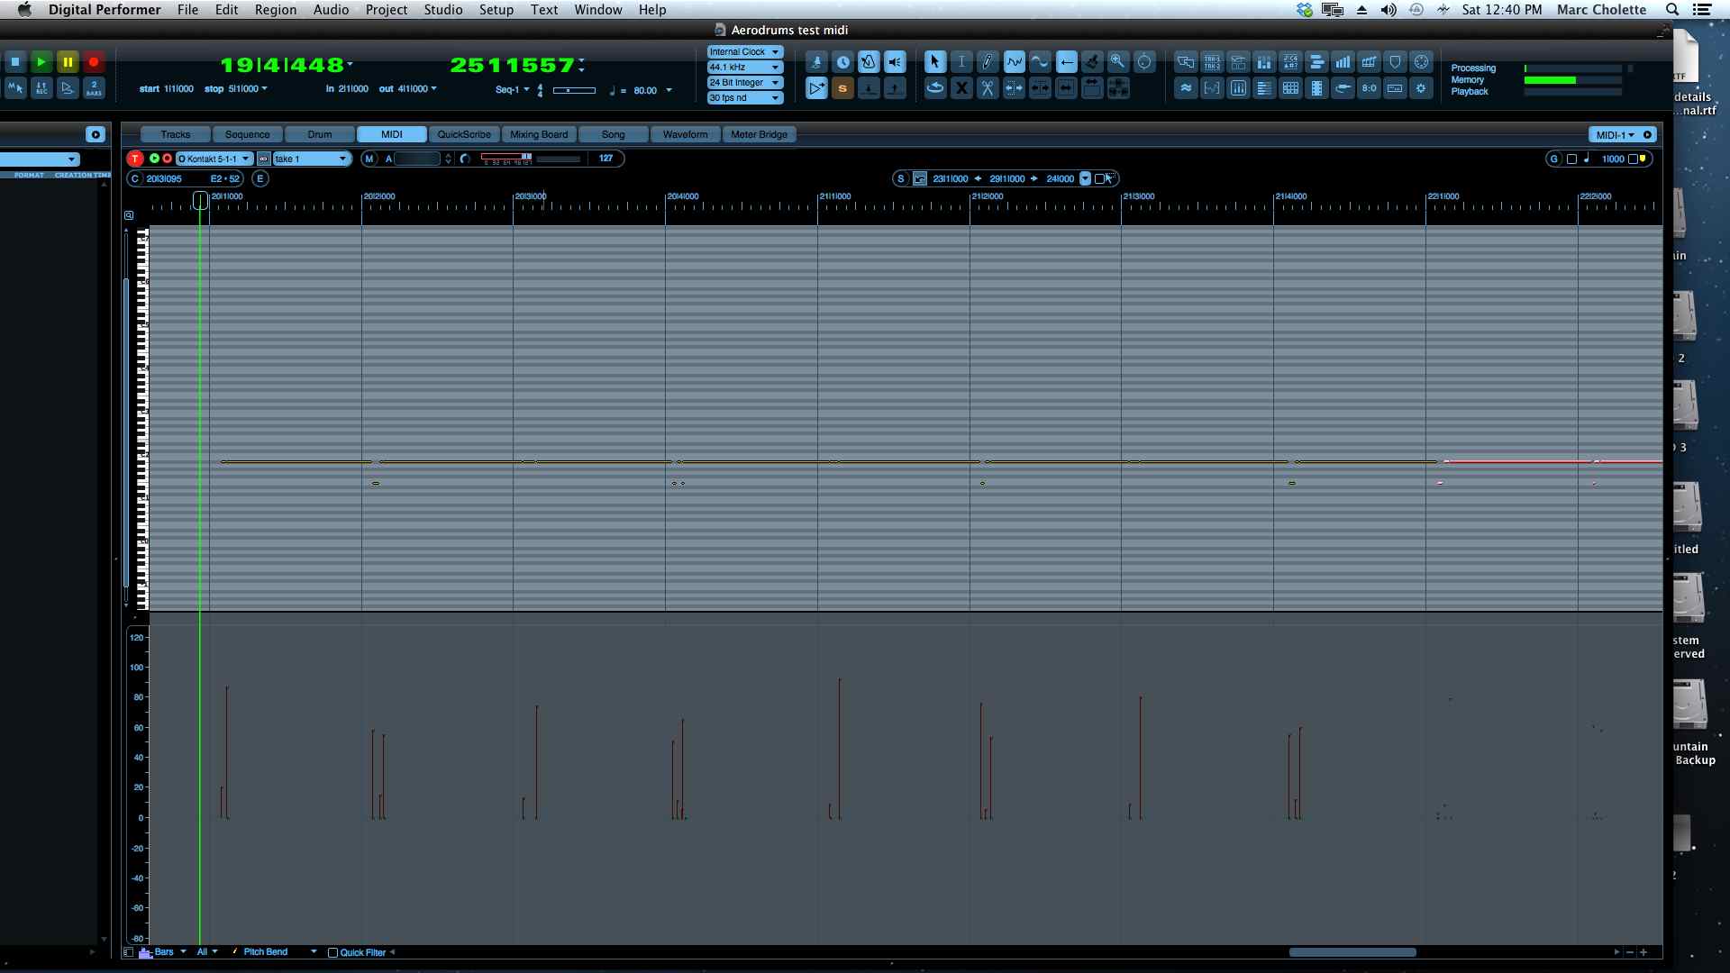Click the M mute button in track bar

point(369,159)
